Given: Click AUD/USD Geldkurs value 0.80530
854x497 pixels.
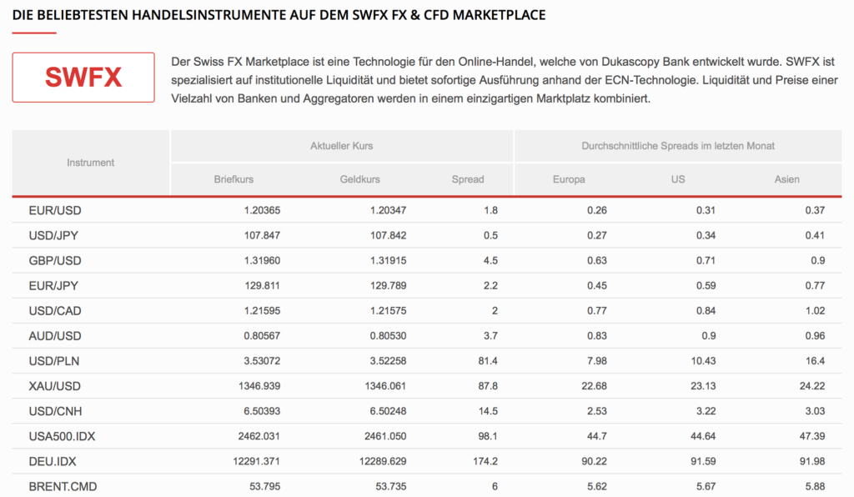Looking at the screenshot, I should point(389,335).
